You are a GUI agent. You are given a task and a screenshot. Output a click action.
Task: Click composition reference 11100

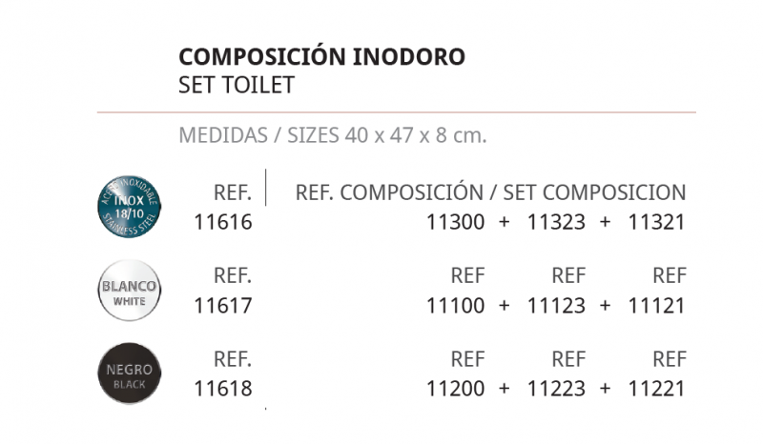tap(456, 306)
